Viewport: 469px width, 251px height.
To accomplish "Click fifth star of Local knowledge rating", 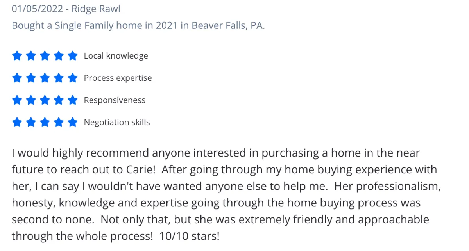I will pos(73,56).
